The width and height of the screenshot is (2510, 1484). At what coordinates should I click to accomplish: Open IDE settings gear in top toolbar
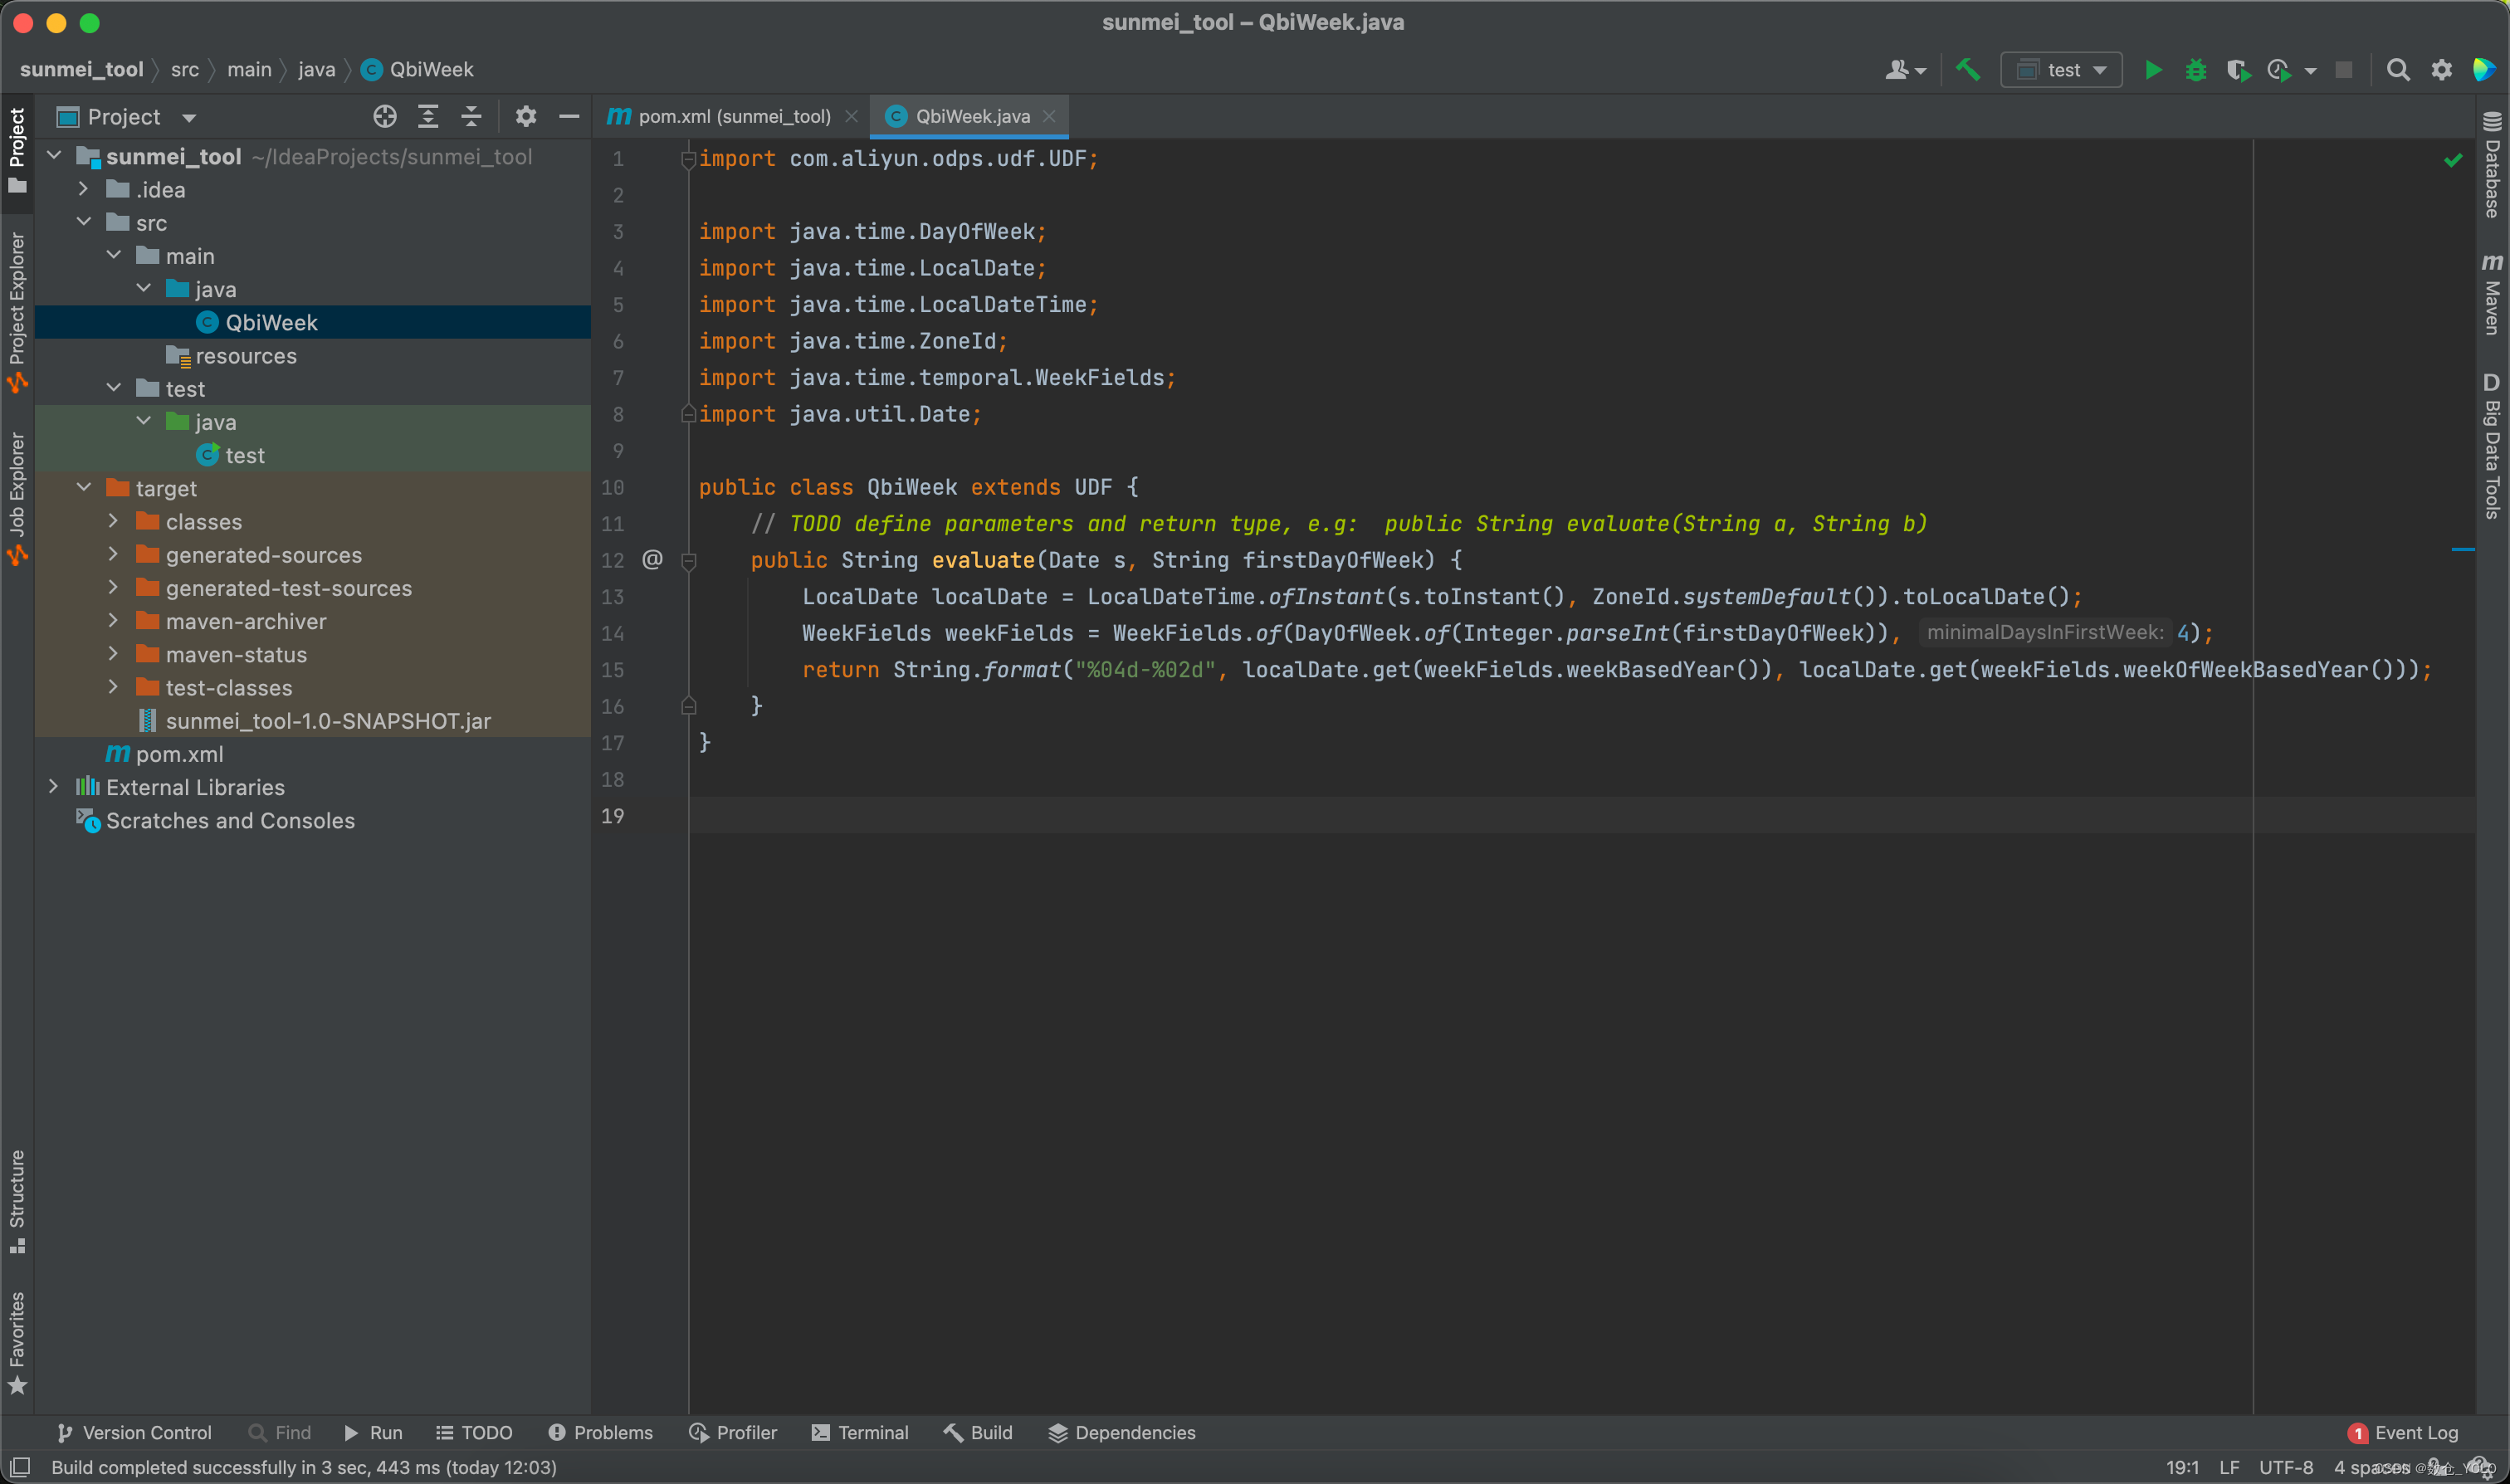[x=2441, y=70]
